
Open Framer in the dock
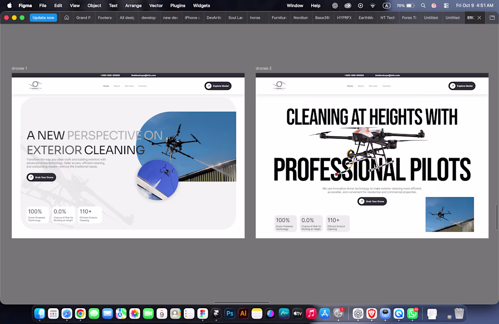click(216, 314)
